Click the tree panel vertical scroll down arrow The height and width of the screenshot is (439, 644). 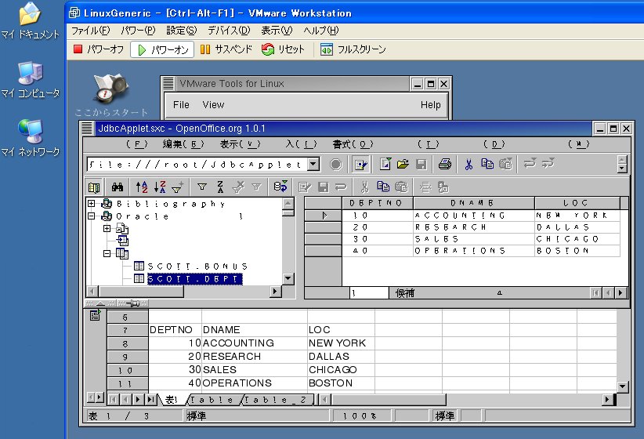pos(288,278)
